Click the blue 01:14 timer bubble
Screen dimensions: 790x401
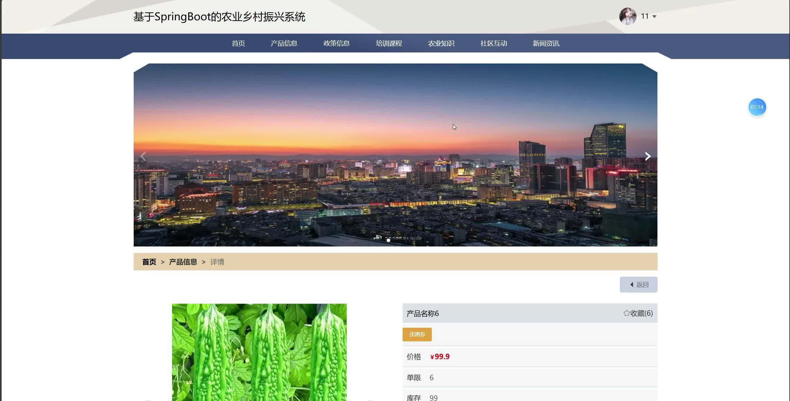point(757,107)
